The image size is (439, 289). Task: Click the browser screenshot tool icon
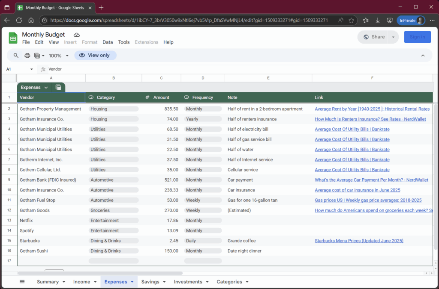[x=390, y=20]
